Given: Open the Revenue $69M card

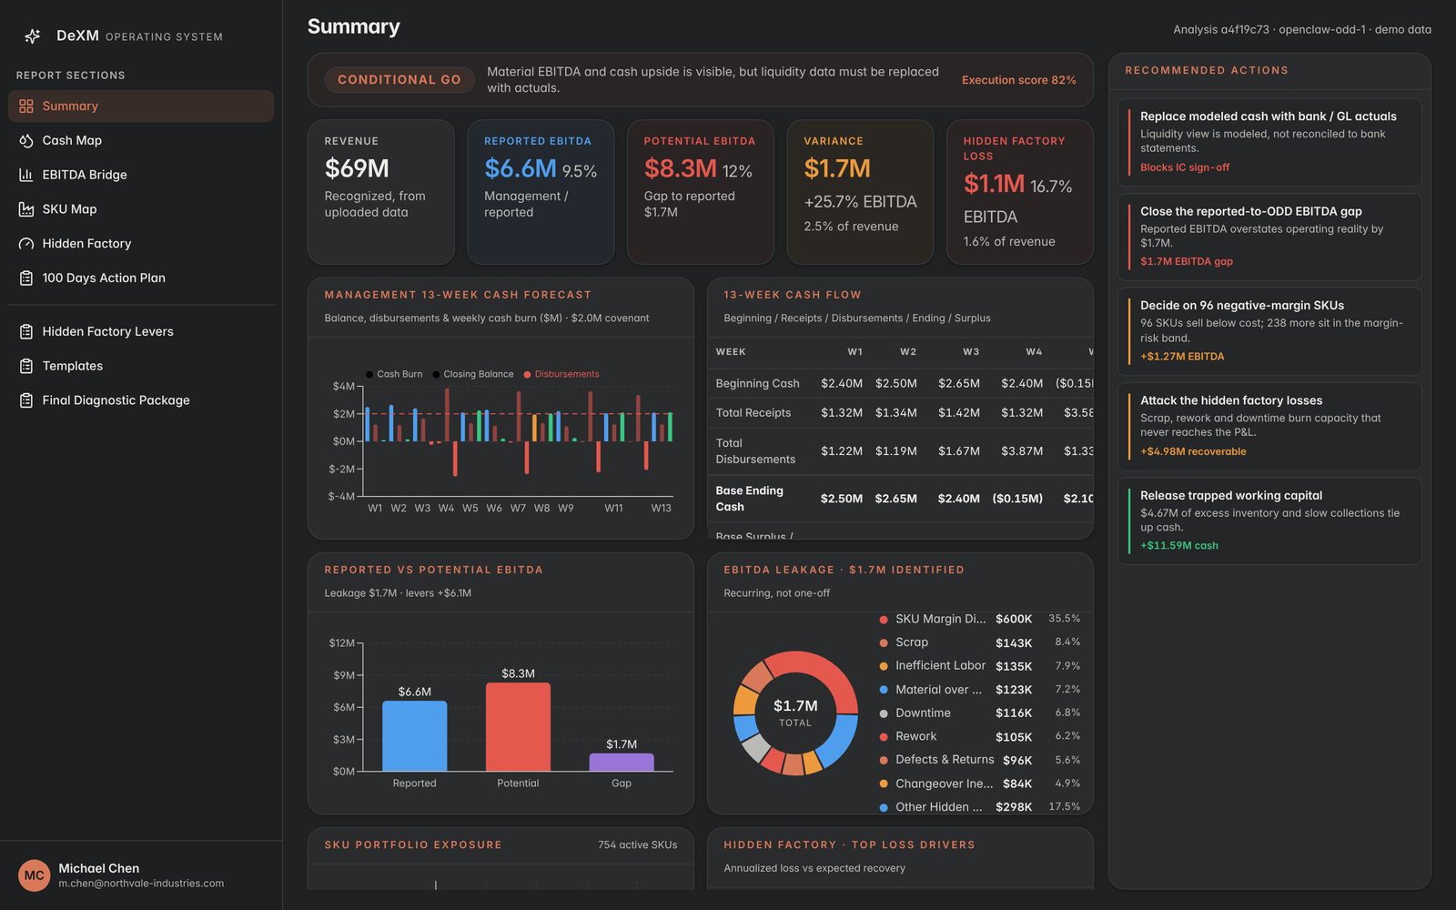Looking at the screenshot, I should [381, 192].
